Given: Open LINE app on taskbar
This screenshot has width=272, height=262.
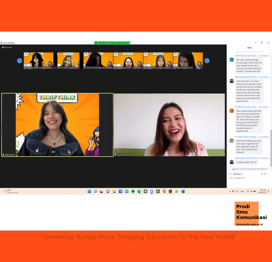Looking at the screenshot, I should coord(145,191).
